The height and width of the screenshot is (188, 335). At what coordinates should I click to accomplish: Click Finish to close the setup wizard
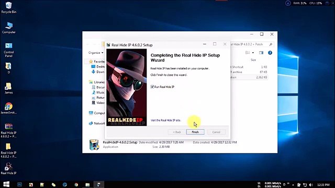[x=195, y=132]
